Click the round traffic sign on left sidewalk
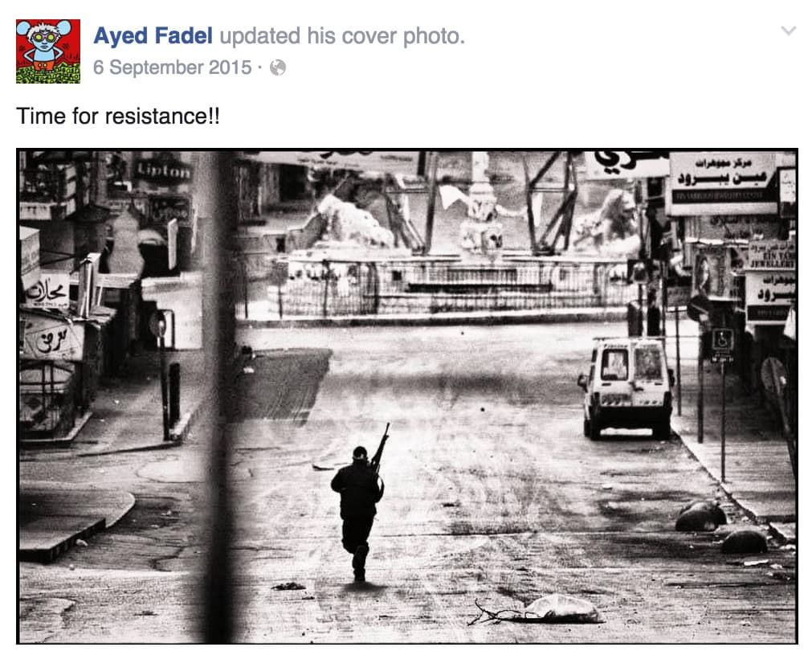808x651 pixels. pos(159,325)
